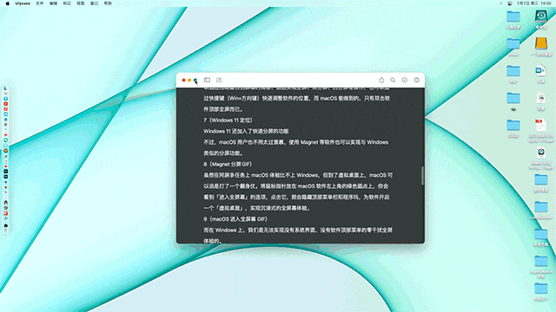Open the 帮助 menu
Screen dimensions: 556x312
(108, 3)
